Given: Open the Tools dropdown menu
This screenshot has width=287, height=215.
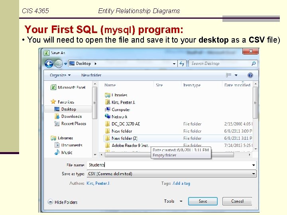Looking at the screenshot, I should coord(173,201).
